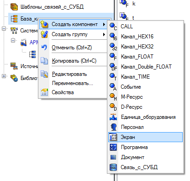The width and height of the screenshot is (190, 181).
Task: Select Шаблоны_связей_с_СУБД tree label
Action: tap(52, 7)
